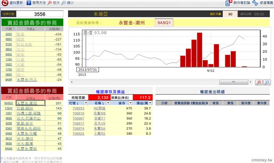Open warrant code 708874 link
Screen dimensions: 274x163
click(x=78, y=129)
